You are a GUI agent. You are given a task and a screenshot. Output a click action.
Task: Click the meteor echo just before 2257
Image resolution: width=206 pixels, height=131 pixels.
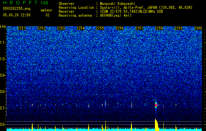[x=131, y=105]
